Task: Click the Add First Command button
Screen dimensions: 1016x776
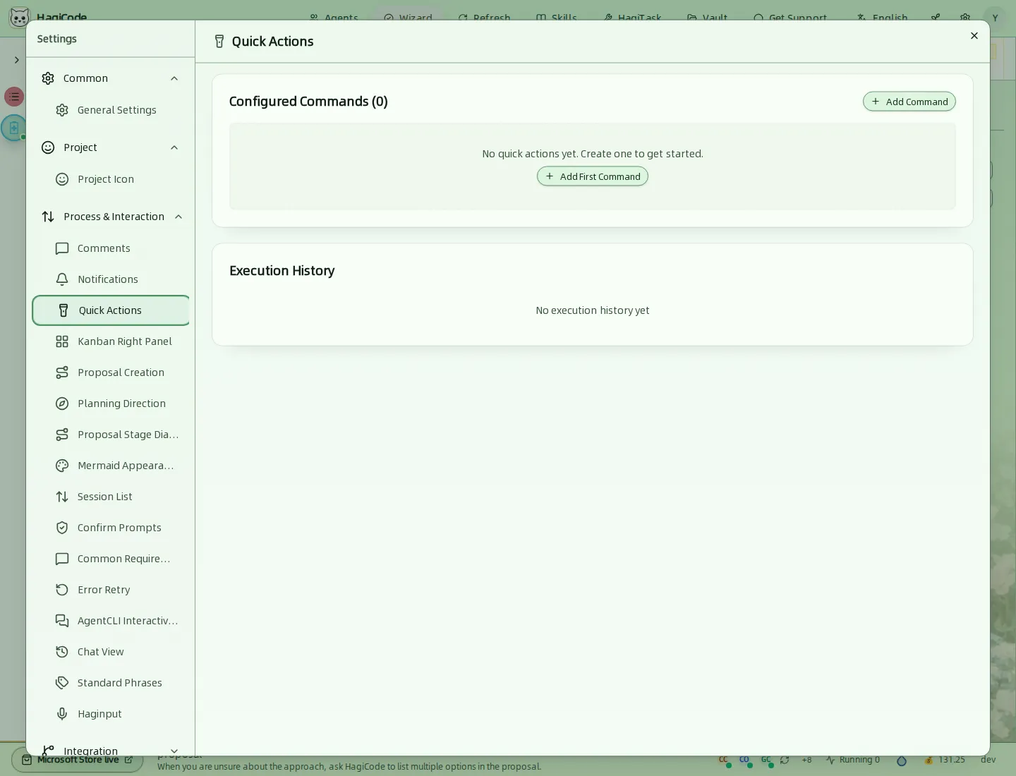Action: pos(592,176)
